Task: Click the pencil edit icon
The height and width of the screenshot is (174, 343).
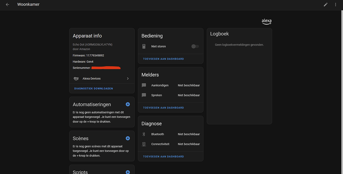Action: 326,5
